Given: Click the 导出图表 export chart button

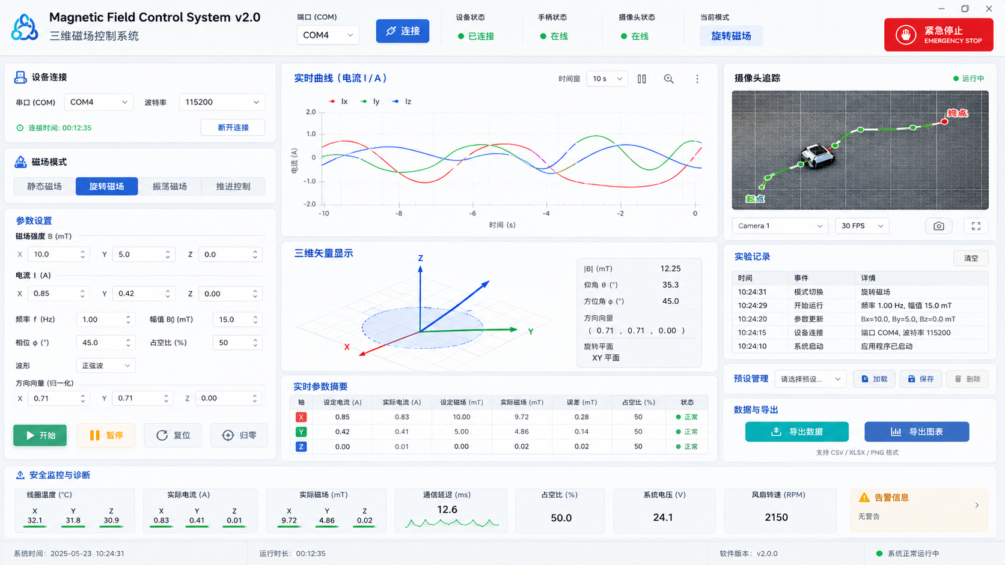Looking at the screenshot, I should click(917, 432).
